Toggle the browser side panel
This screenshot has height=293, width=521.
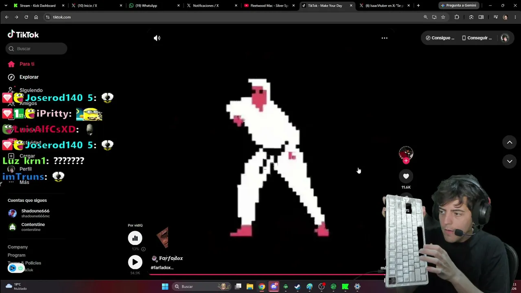tap(481, 17)
